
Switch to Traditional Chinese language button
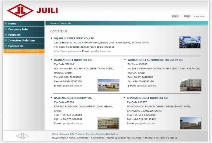click(x=175, y=16)
